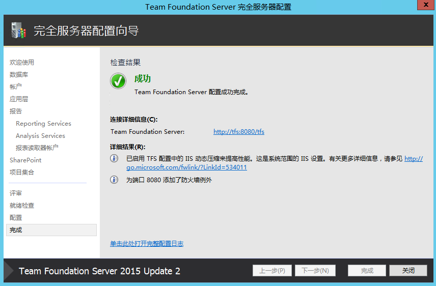
Task: Select 应用层 step in sidebar
Action: [19, 99]
